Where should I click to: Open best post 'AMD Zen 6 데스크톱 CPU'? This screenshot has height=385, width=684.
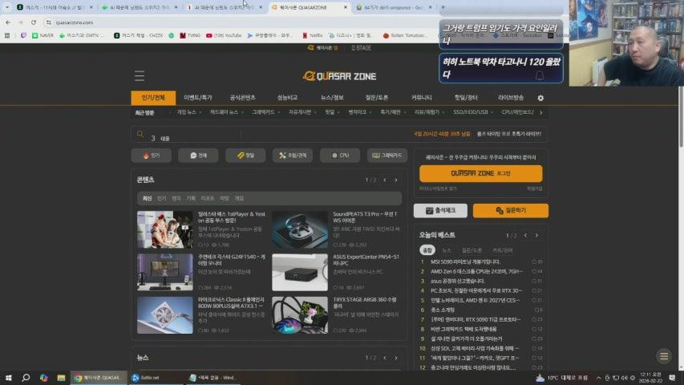[x=476, y=272]
